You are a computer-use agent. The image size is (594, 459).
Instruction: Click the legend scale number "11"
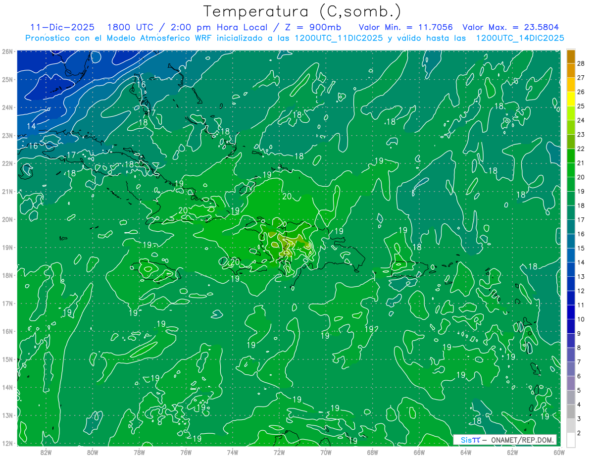tap(581, 305)
